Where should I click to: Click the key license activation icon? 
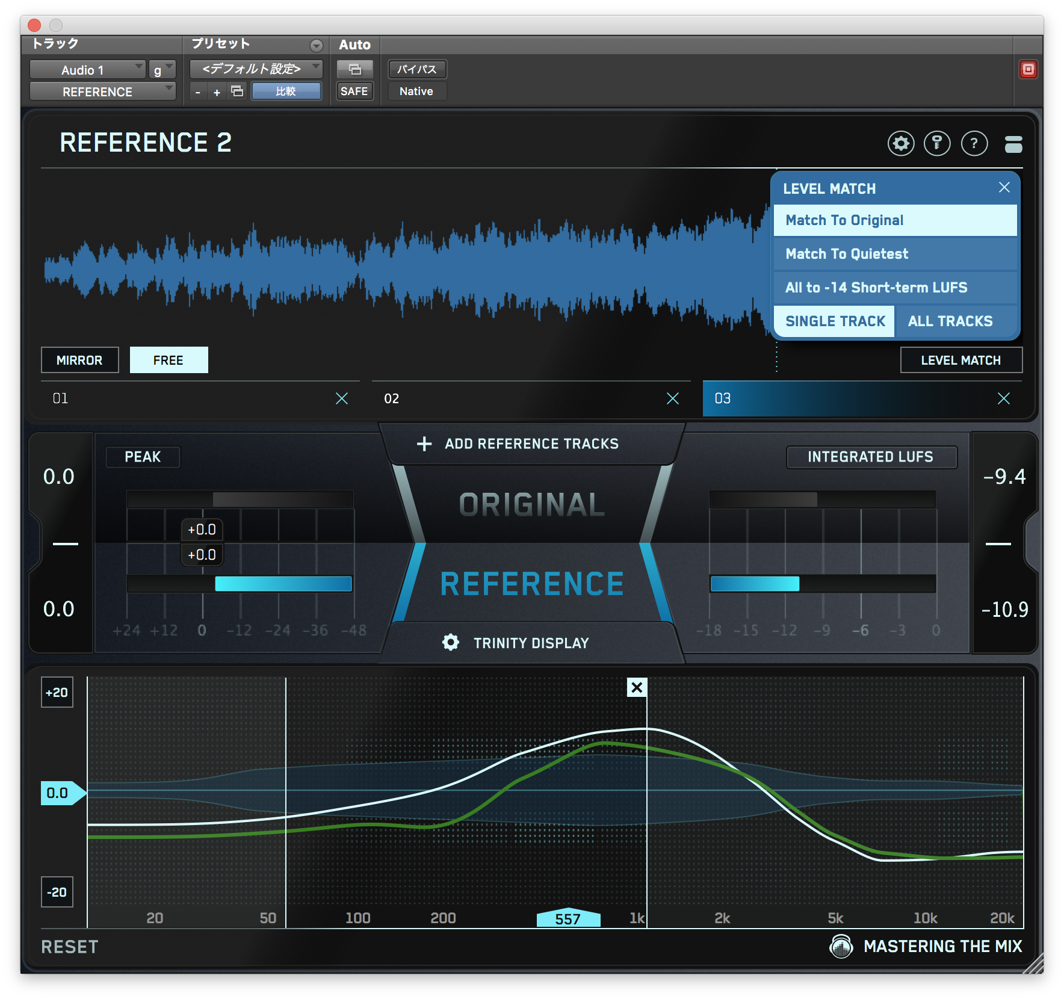pos(938,143)
